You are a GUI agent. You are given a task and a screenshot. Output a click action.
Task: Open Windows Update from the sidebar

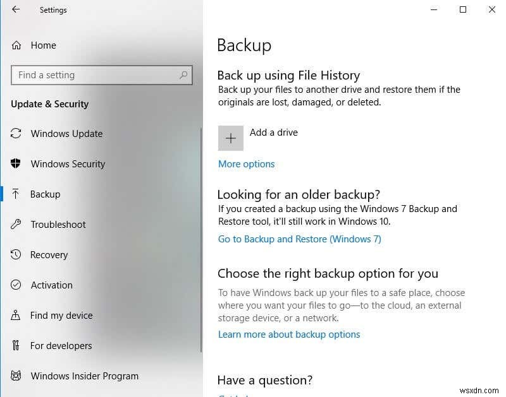tap(66, 133)
